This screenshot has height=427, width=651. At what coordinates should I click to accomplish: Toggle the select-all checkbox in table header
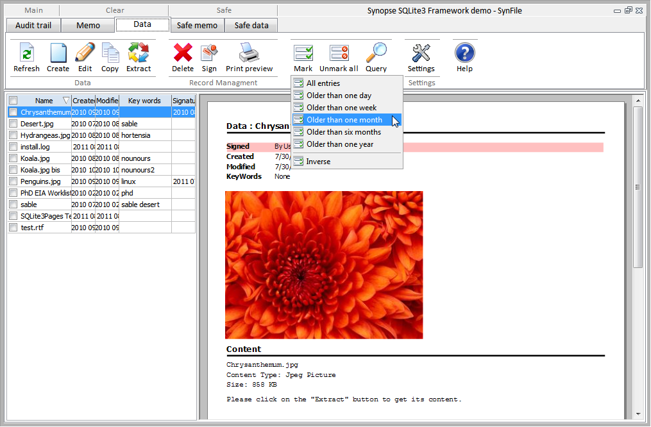(13, 101)
